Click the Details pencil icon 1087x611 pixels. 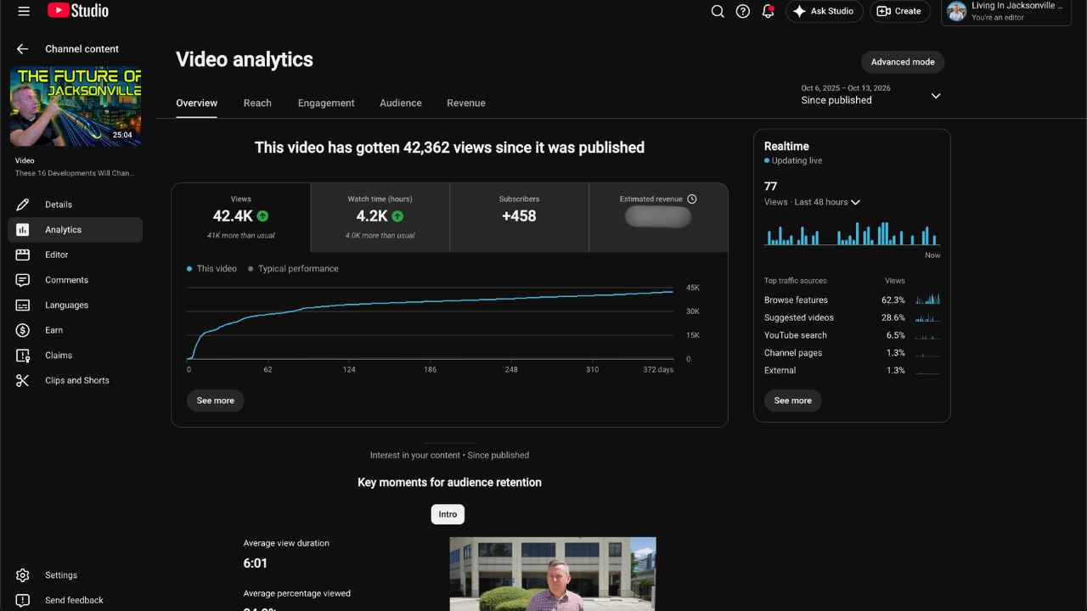click(23, 205)
